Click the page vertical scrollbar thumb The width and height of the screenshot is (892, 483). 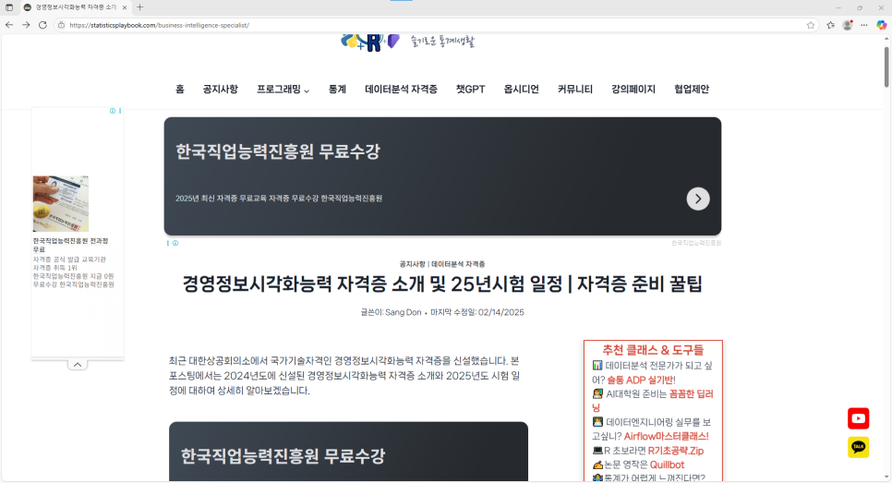point(886,66)
